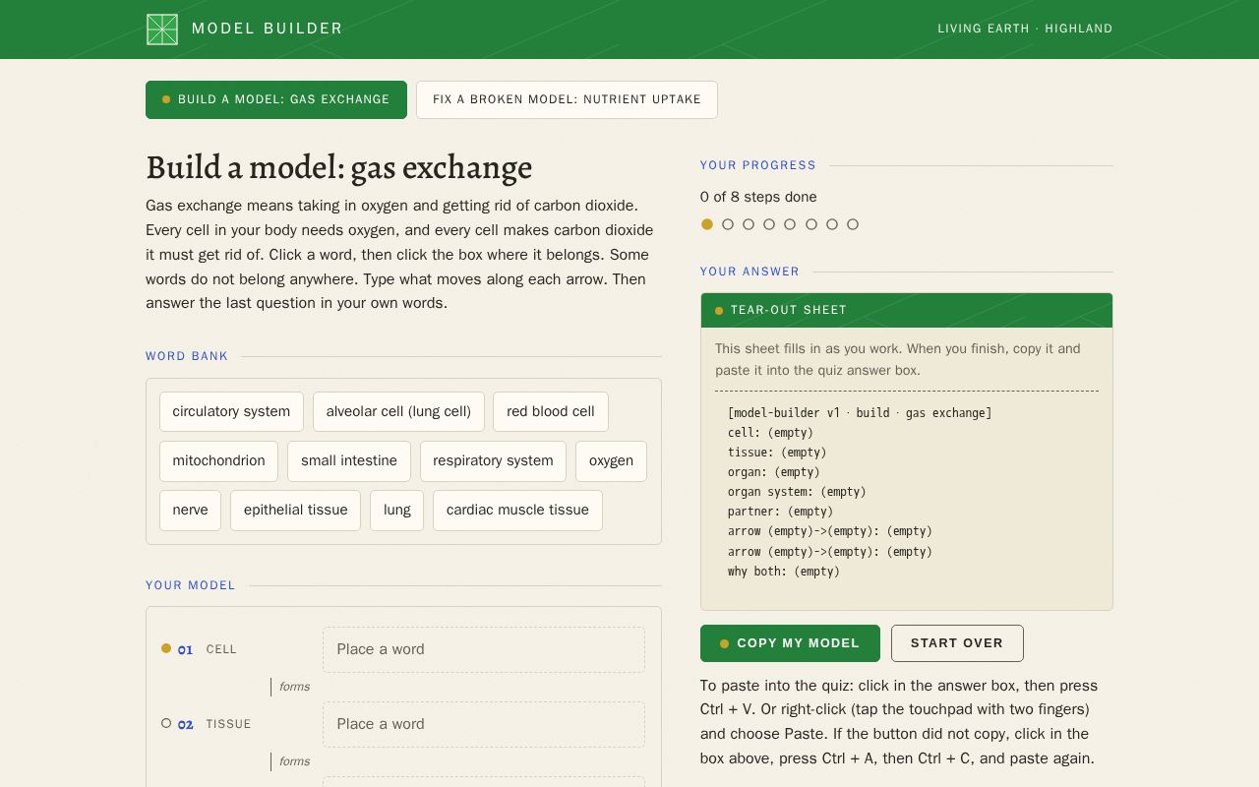Click the Copy My Model button

790,643
